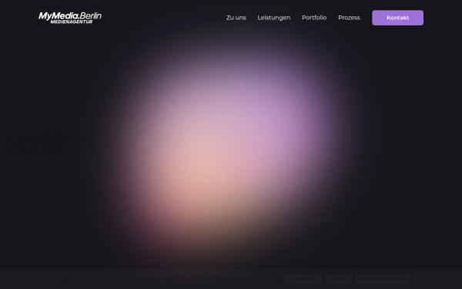Open the Zu uns menu item
This screenshot has width=462, height=289.
tap(236, 18)
